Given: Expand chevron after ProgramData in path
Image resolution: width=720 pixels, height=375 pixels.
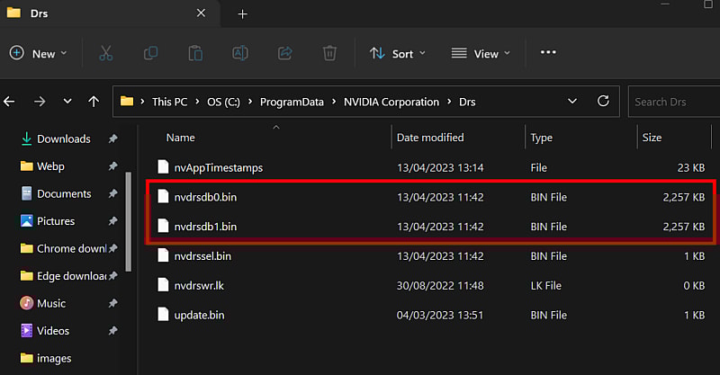Looking at the screenshot, I should (334, 102).
